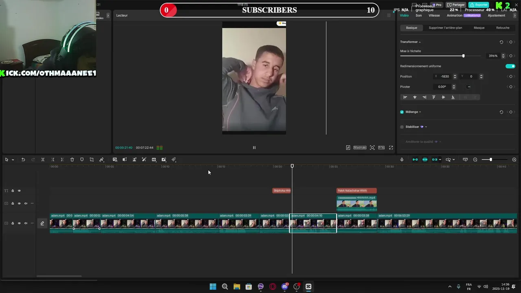
Task: Hide the text track with eye icon
Action: click(x=19, y=190)
